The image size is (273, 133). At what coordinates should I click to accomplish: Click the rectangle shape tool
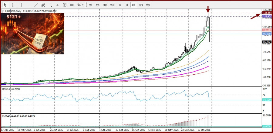click(72, 5)
